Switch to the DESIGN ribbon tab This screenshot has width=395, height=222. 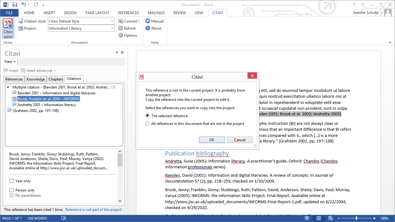(70, 13)
